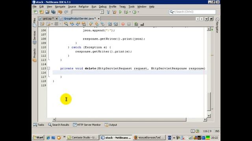Open the Navigate menu
252x141 pixels.
pos(60,7)
